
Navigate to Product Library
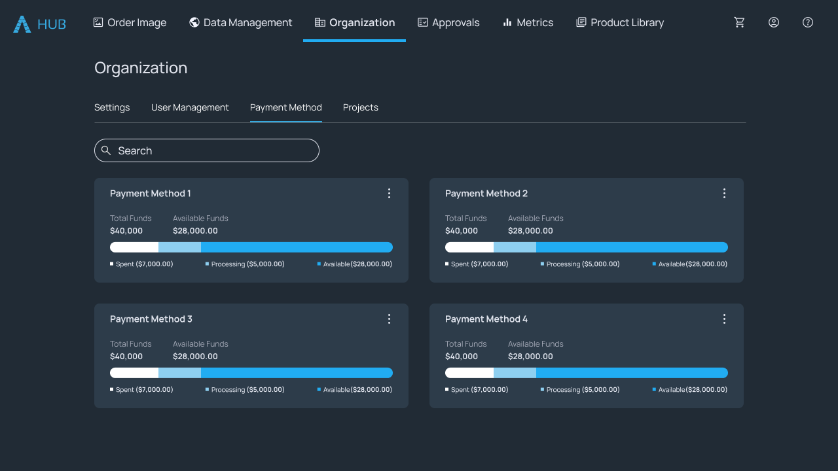[620, 22]
